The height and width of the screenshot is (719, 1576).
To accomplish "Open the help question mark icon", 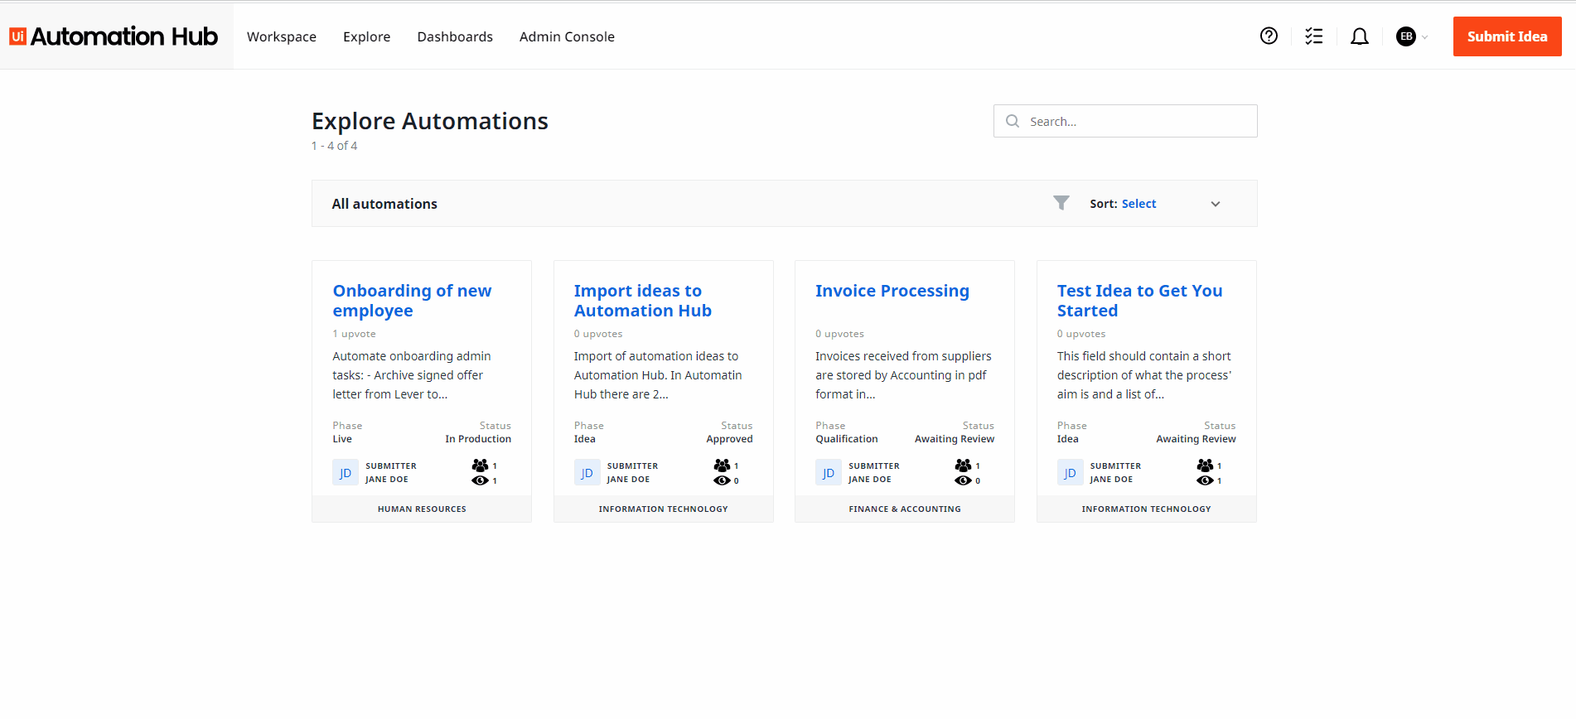I will (x=1269, y=36).
